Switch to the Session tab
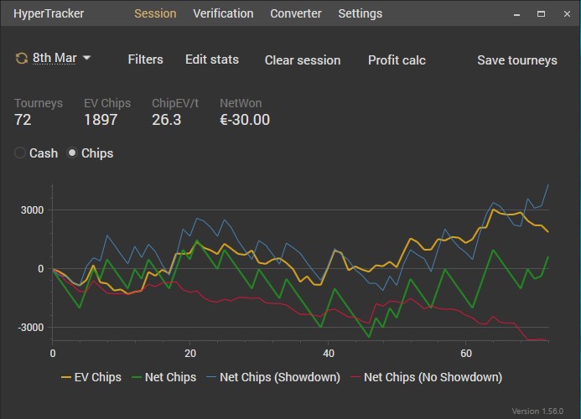581x419 pixels. pos(155,13)
